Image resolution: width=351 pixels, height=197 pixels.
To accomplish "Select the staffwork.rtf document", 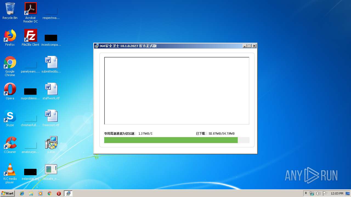I will pos(51,91).
